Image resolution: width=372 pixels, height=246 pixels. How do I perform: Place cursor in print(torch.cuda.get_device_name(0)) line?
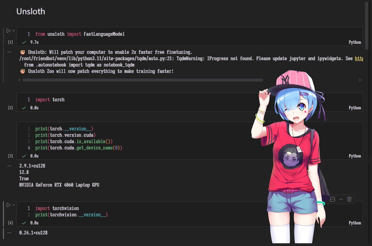(79, 148)
